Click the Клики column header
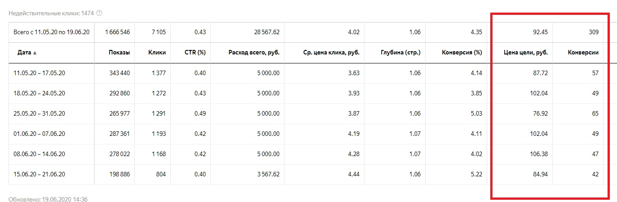Screen dimensions: 617x202 (x=157, y=53)
